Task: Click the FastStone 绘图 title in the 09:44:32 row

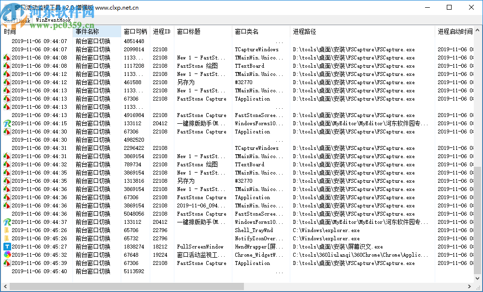Action: pos(198,164)
